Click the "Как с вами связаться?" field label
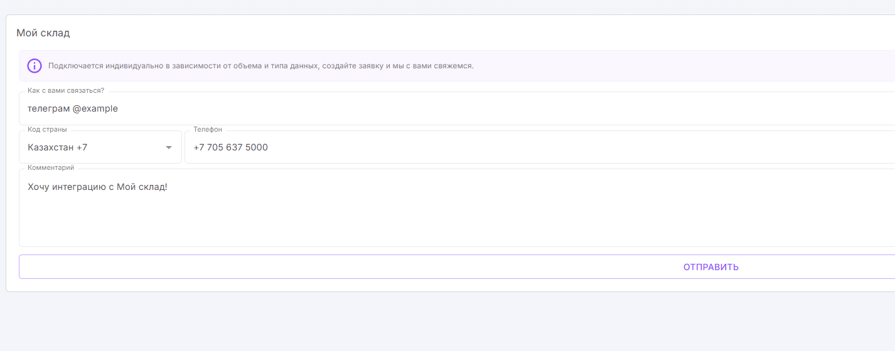 66,90
